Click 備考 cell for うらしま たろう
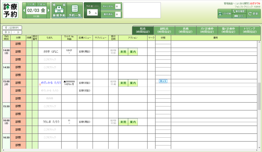The width and height of the screenshot is (262, 152). pyautogui.click(x=214, y=122)
